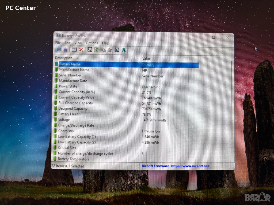Screen dimensions: 274x205
Task: Click the Copy Selected Items icon
Action: click(103, 50)
